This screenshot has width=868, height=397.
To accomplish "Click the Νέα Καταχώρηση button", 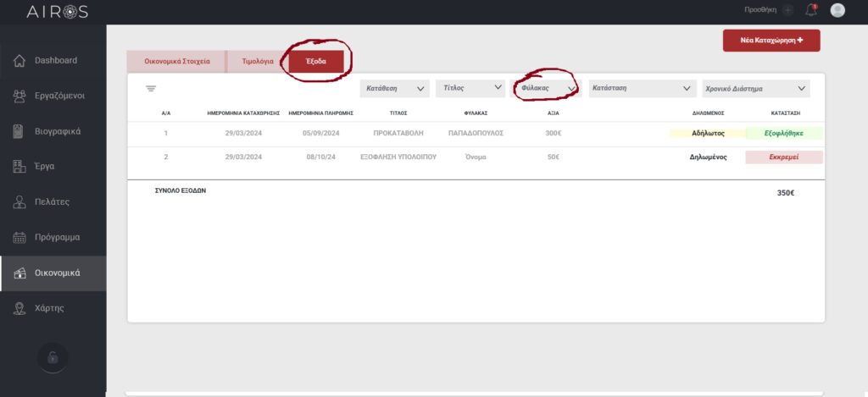I will click(x=771, y=40).
